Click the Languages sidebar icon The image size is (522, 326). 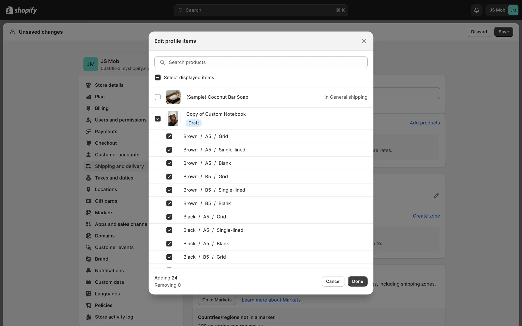pyautogui.click(x=88, y=294)
